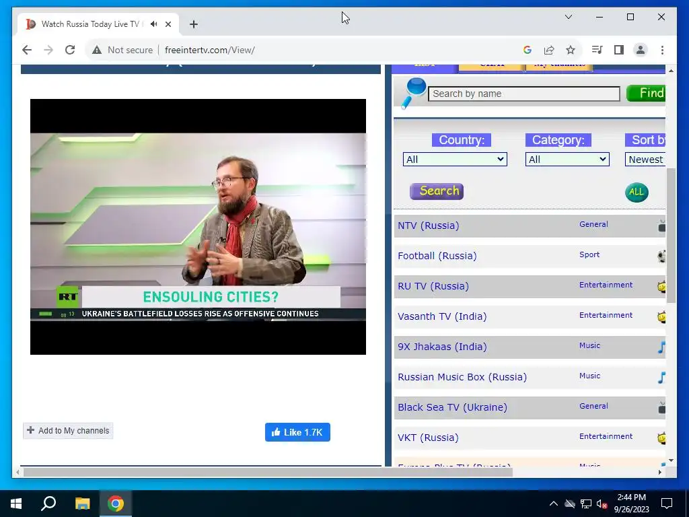Click the soccer ball icon on Football row
689x517 pixels.
point(662,256)
